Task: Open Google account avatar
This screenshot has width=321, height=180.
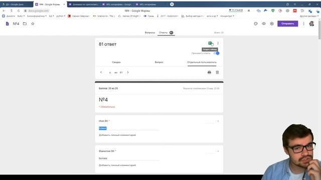Action: (x=311, y=23)
